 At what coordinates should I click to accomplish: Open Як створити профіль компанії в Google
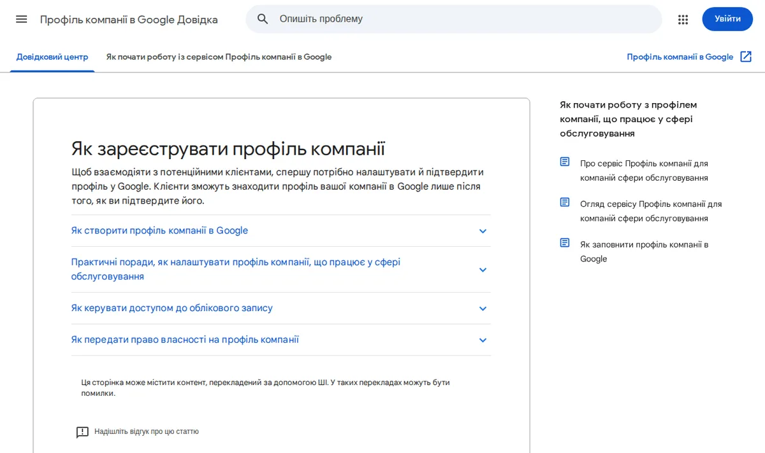click(x=159, y=230)
